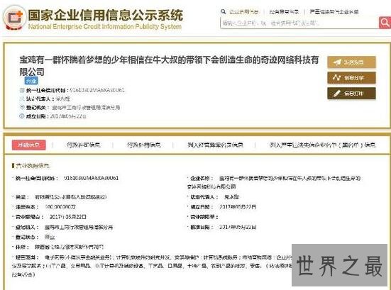Click the credit code value in the header card
The width and height of the screenshot is (391, 290).
point(97,90)
